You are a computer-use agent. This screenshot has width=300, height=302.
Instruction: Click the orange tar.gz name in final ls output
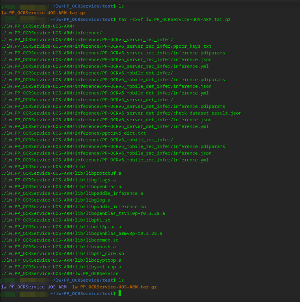(x=114, y=287)
